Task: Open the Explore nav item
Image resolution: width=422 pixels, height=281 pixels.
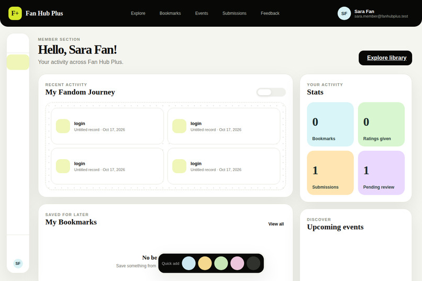Action: pos(138,13)
